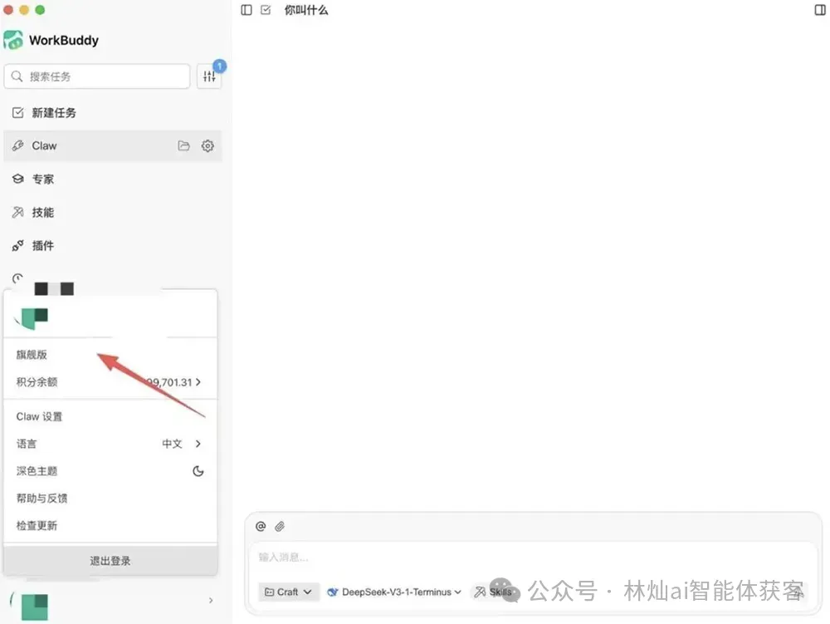This screenshot has width=830, height=624.
Task: Click the magnifier icon in the search box
Action: [17, 76]
